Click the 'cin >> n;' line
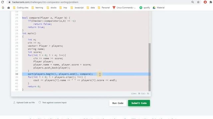The width and height of the screenshot is (213, 119). click(34, 43)
